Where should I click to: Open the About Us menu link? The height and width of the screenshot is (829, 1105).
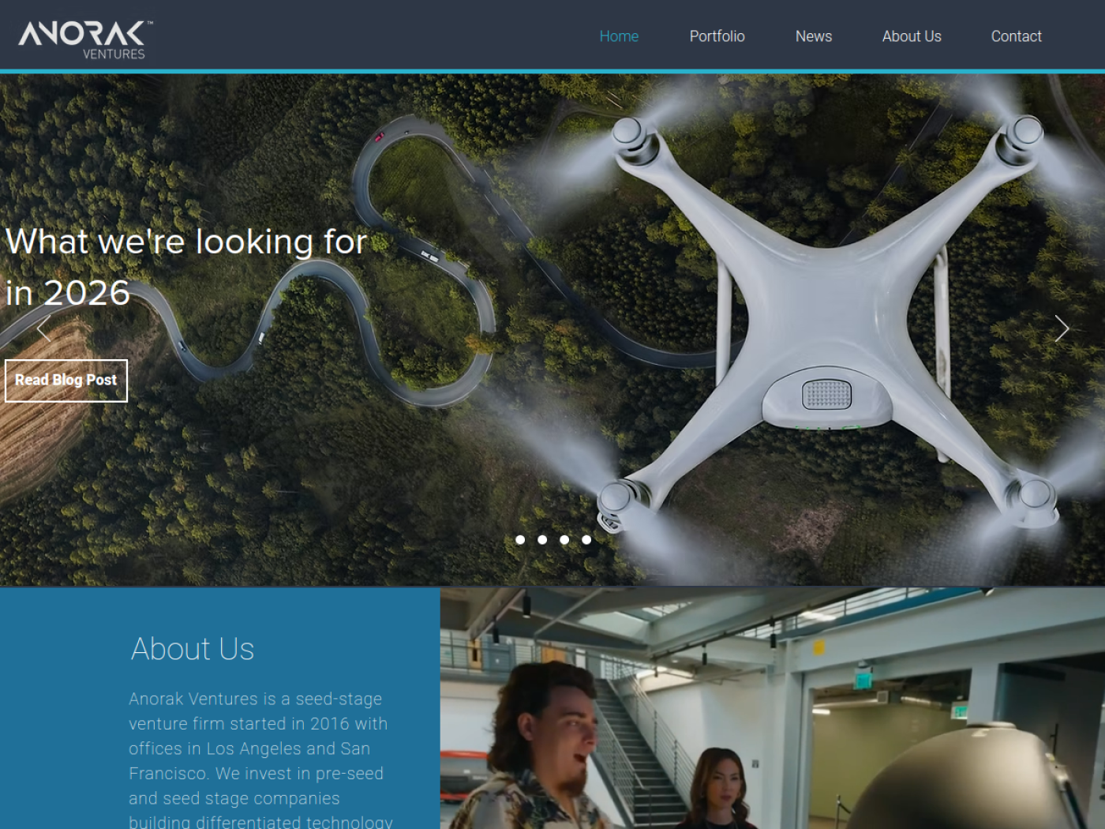pos(912,36)
